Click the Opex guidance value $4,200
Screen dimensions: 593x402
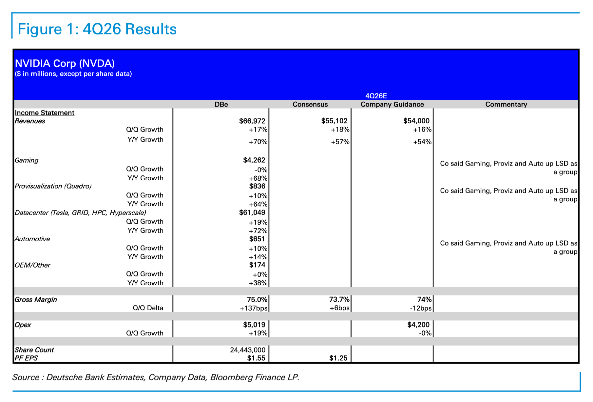click(x=418, y=325)
